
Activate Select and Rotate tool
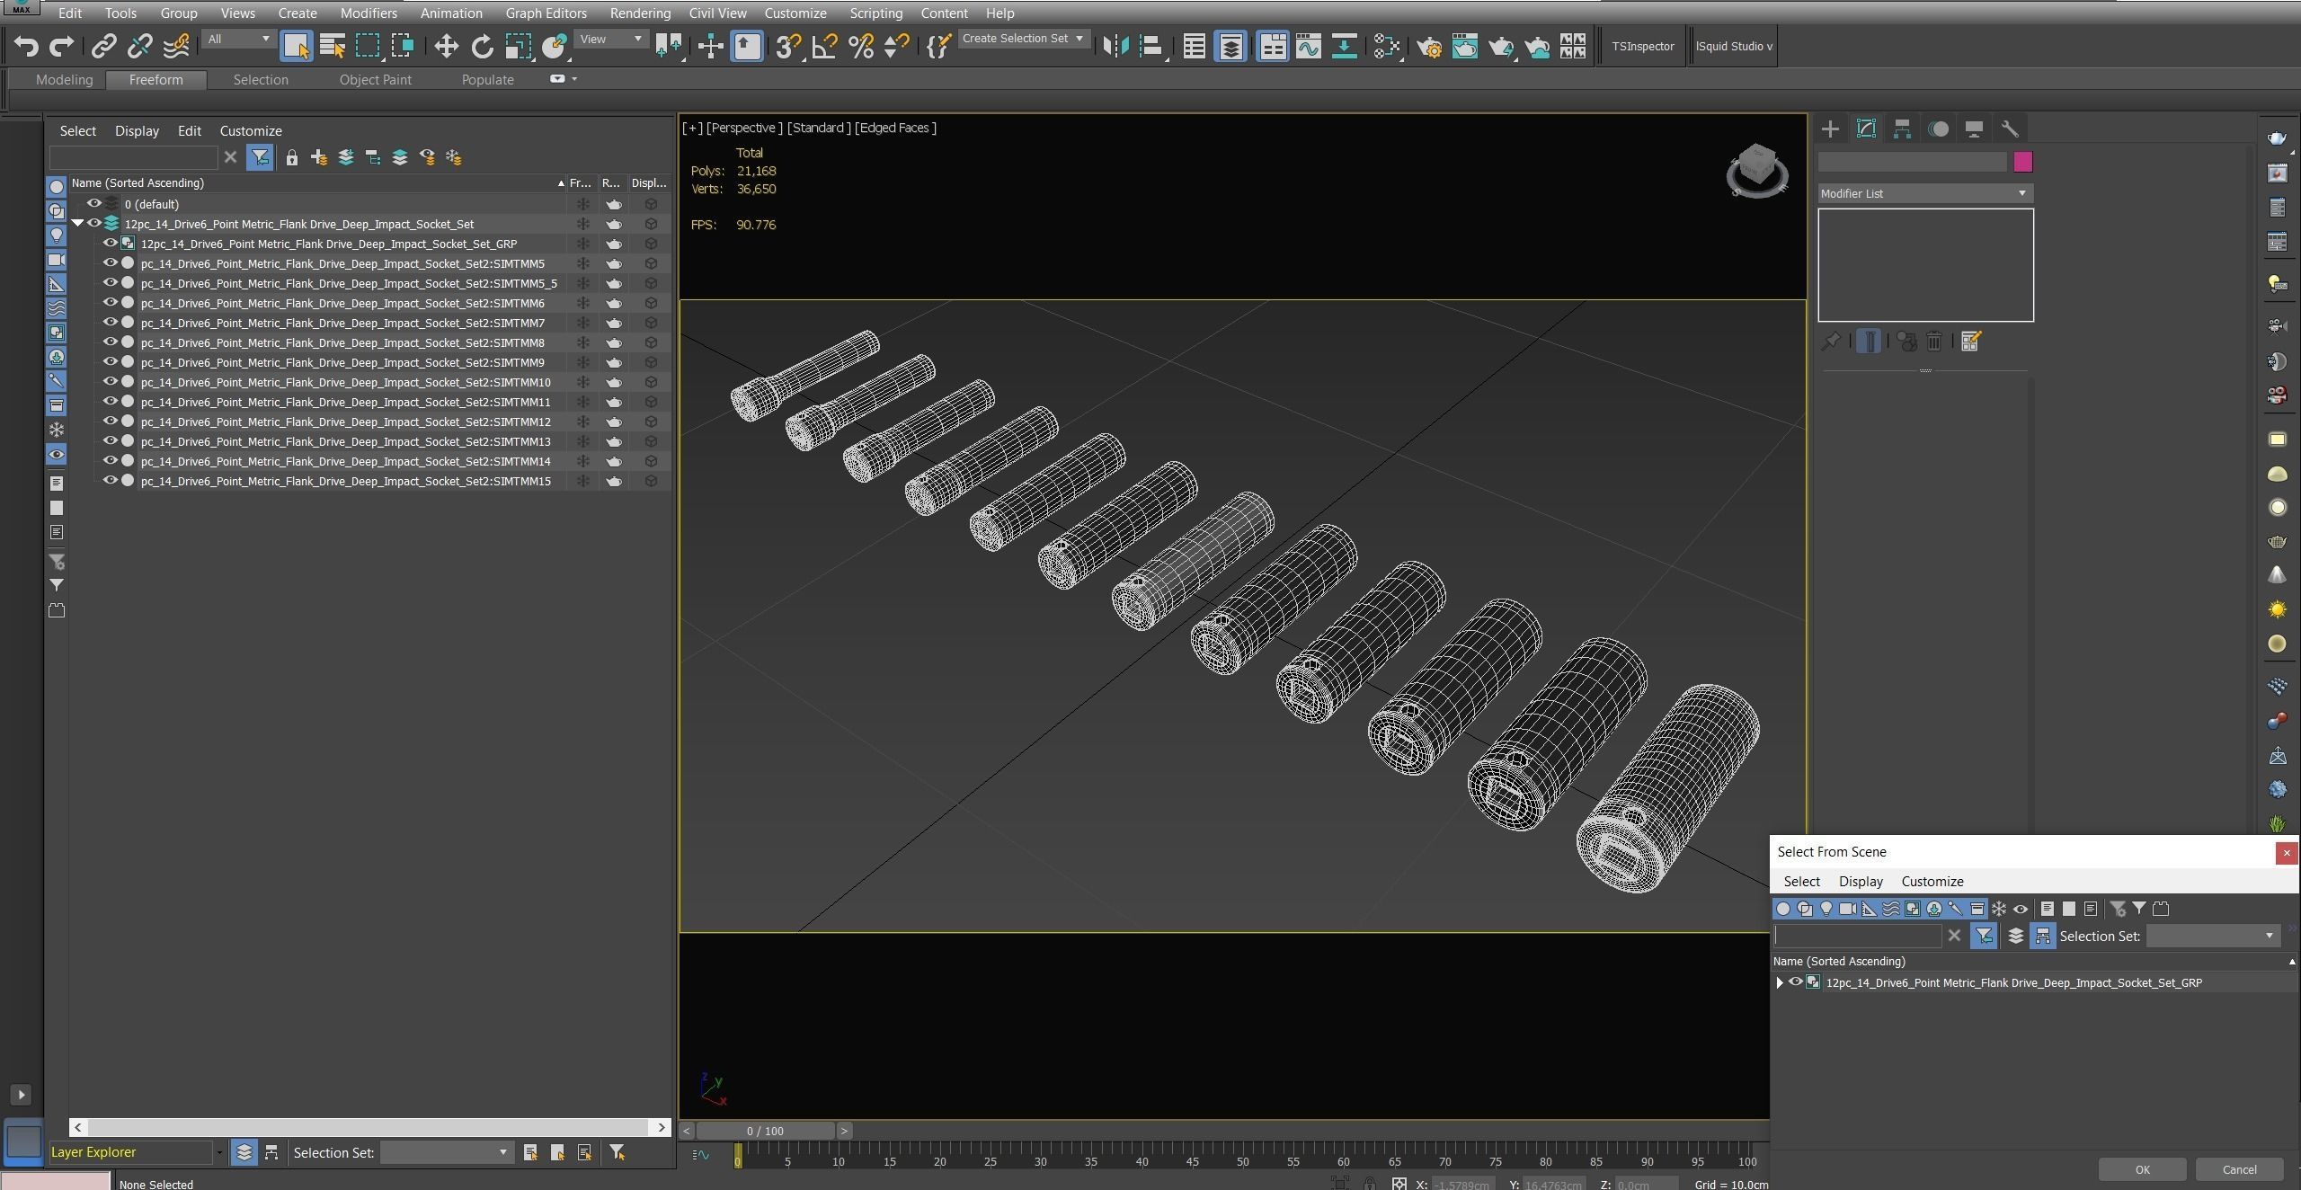click(482, 46)
